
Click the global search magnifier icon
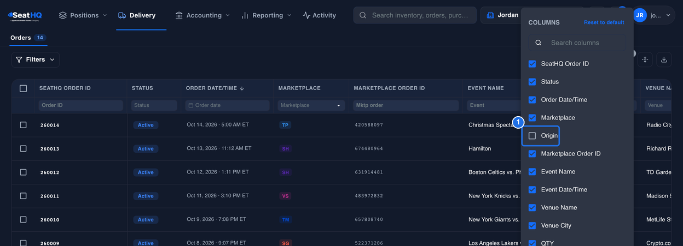[363, 15]
